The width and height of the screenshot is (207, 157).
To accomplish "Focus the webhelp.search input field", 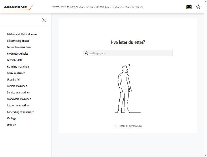I will click(128, 53).
